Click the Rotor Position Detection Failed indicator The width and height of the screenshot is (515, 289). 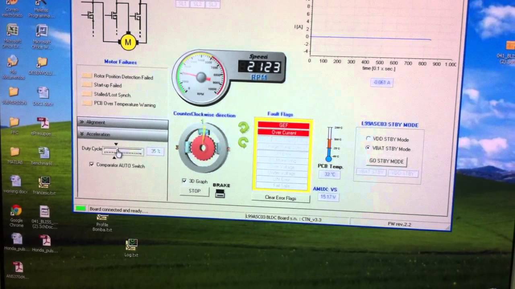point(87,76)
